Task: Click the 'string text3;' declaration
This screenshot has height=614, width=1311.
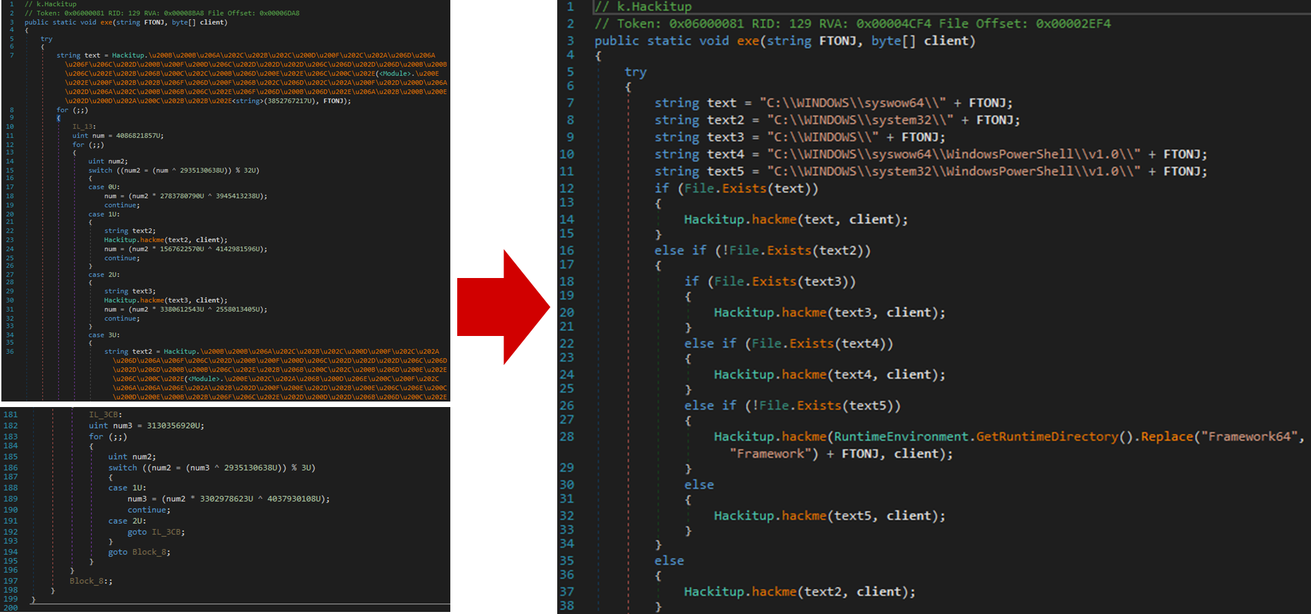Action: click(130, 291)
